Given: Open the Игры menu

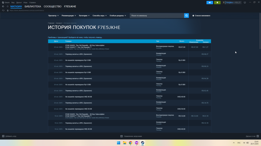Looking at the screenshot, I should coord(25,2).
